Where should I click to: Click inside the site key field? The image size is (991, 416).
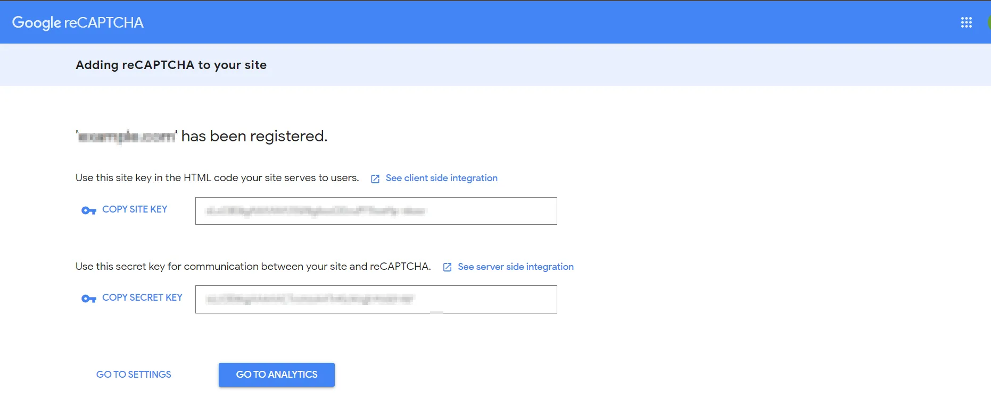point(376,211)
